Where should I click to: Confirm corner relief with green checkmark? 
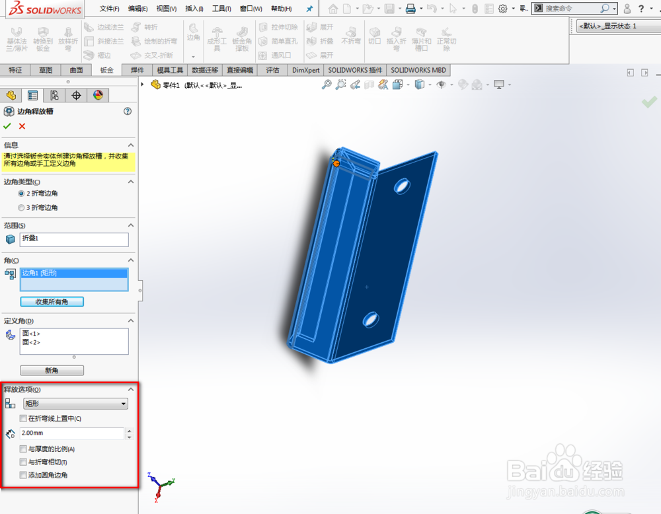(x=7, y=126)
